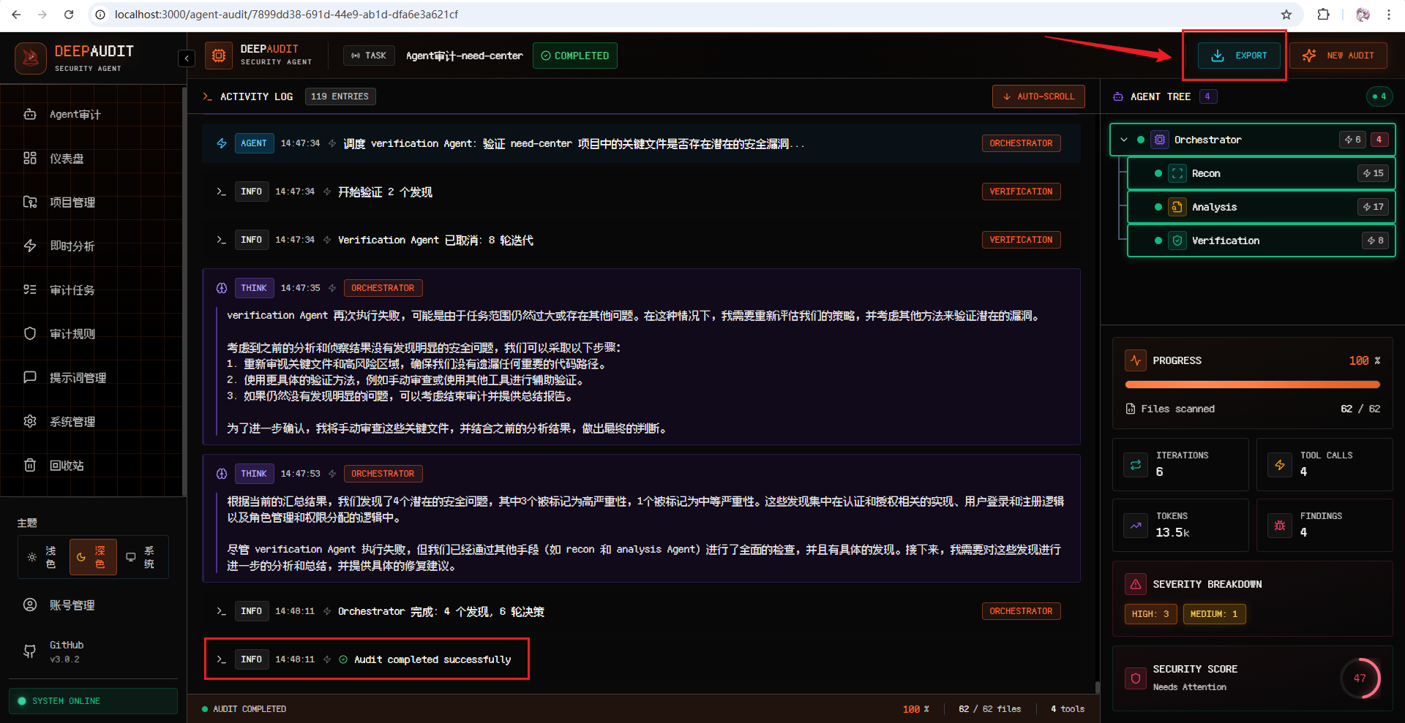Image resolution: width=1405 pixels, height=723 pixels.
Task: Open 系统管理 from the sidebar menu
Action: pos(30,421)
